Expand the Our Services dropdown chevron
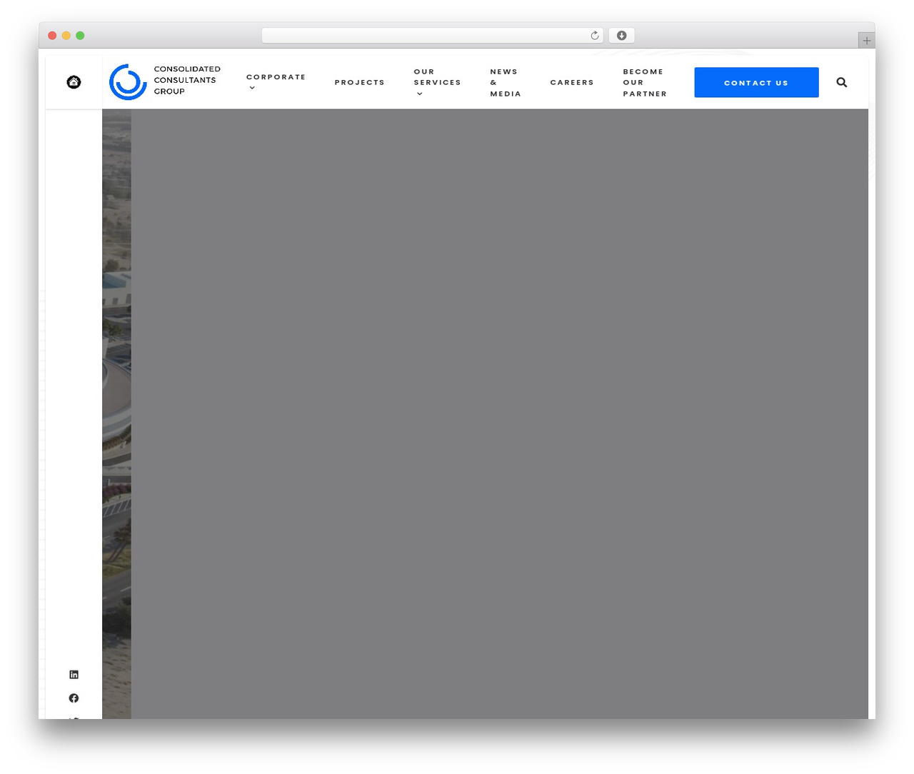This screenshot has height=774, width=914. pyautogui.click(x=420, y=94)
